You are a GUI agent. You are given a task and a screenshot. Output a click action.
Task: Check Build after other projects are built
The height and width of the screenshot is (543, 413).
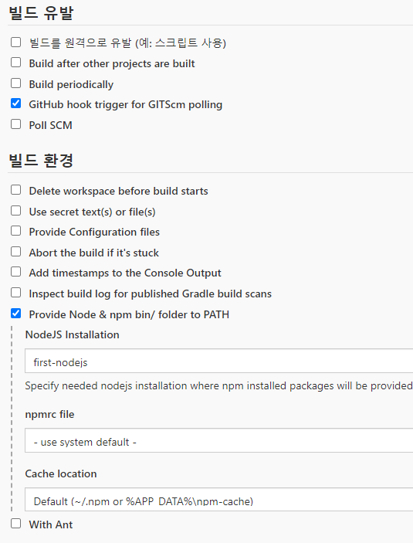[16, 63]
